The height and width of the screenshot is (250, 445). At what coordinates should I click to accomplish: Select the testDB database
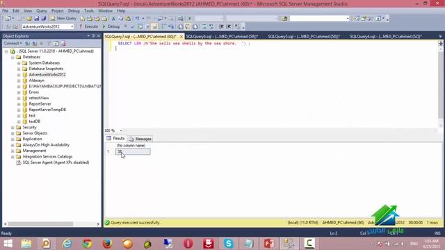coord(34,122)
